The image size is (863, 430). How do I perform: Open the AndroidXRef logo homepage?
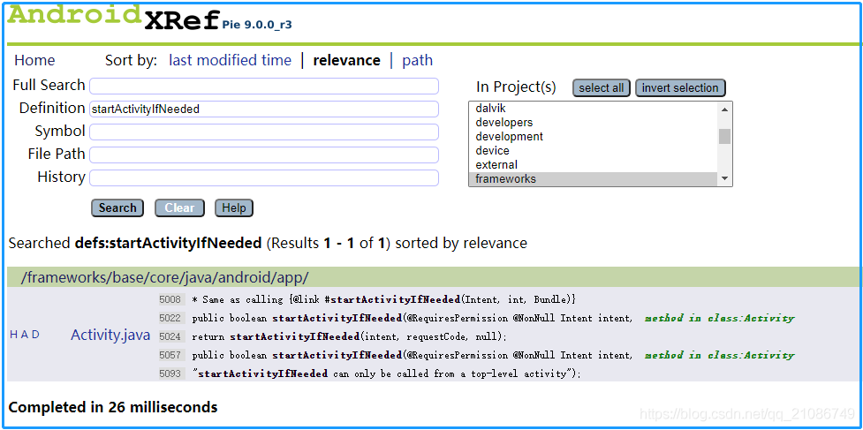tap(113, 18)
